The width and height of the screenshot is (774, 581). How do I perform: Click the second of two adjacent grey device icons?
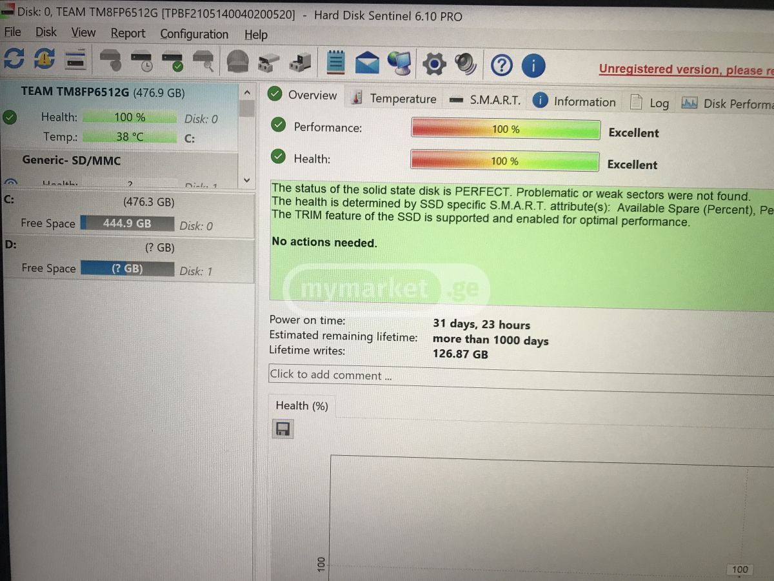pyautogui.click(x=300, y=63)
